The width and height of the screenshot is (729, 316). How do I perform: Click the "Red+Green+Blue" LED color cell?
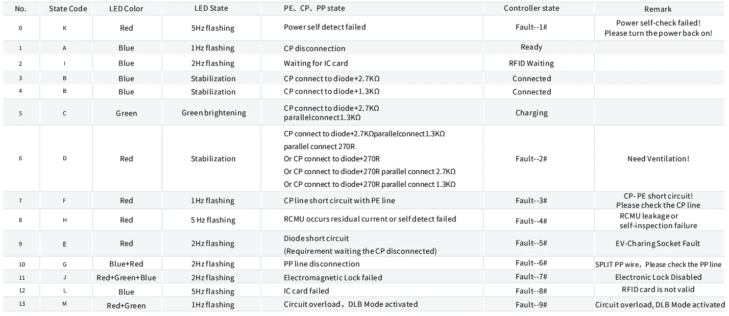(126, 278)
